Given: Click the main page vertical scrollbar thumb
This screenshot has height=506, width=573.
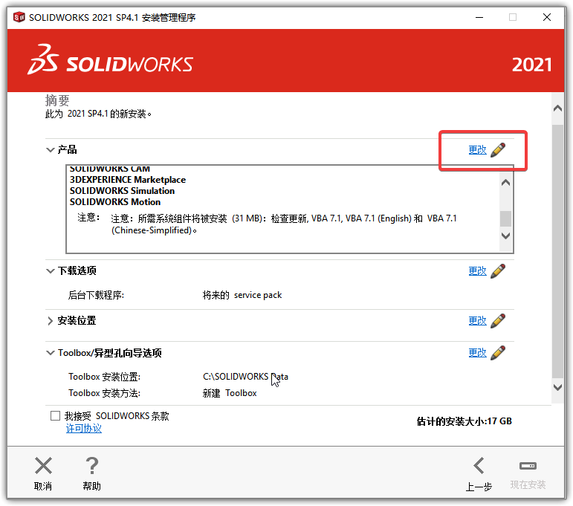Looking at the screenshot, I should (x=557, y=251).
